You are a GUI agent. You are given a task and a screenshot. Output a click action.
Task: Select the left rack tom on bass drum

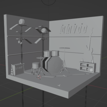click(x=47, y=54)
